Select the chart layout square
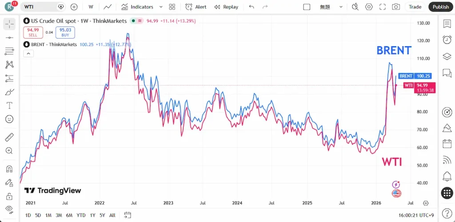The image size is (455, 222). tap(307, 7)
